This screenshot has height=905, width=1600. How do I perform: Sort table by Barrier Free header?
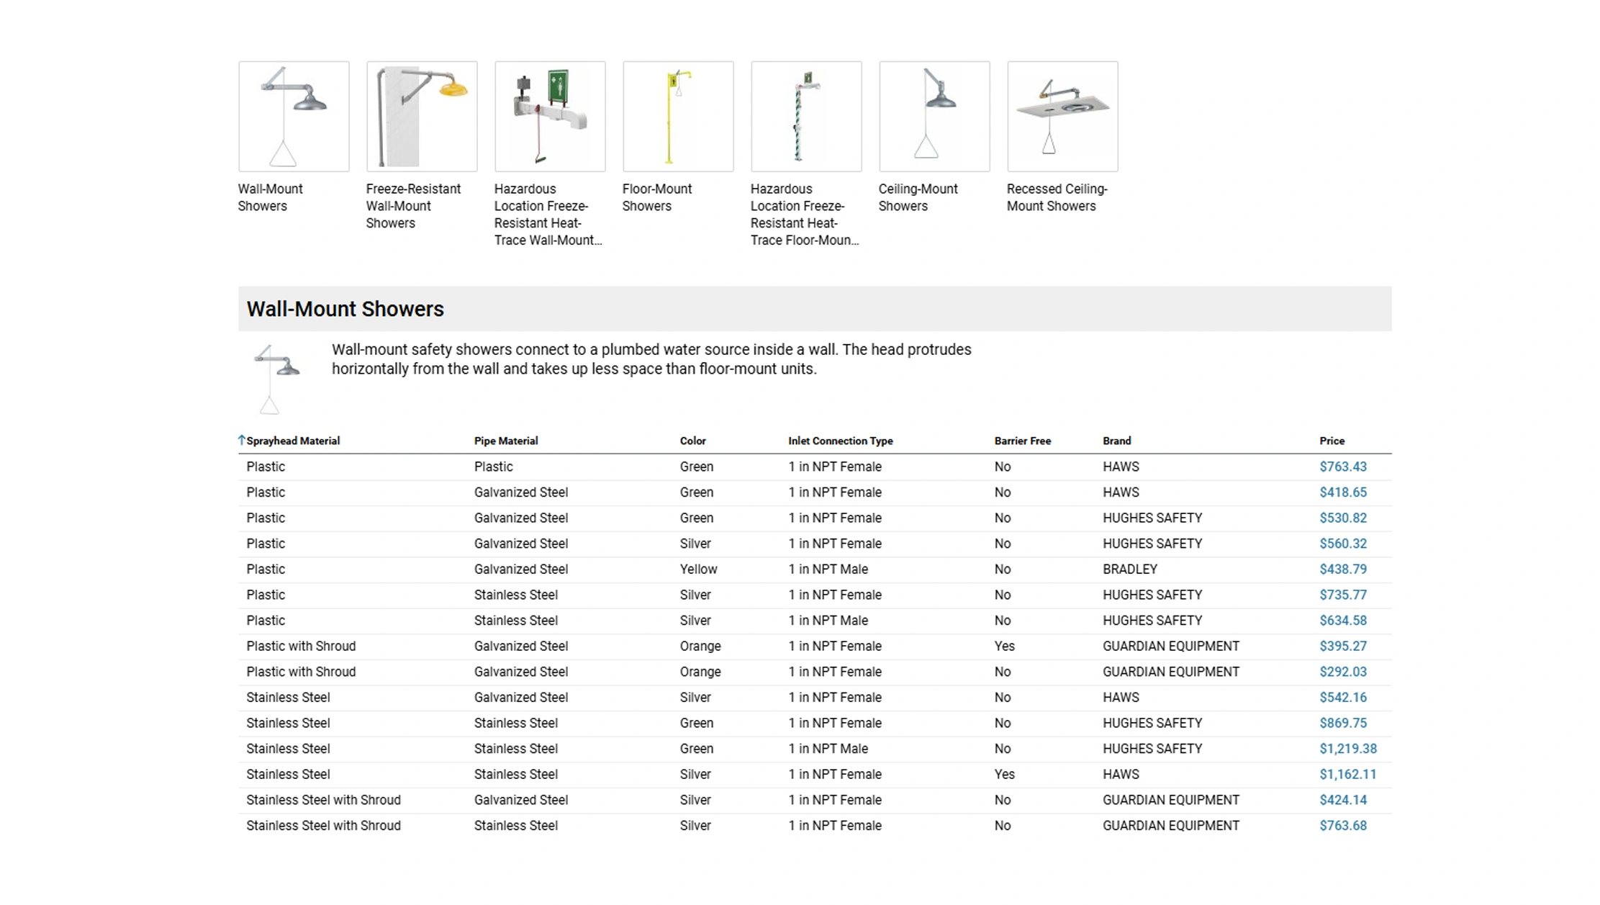pyautogui.click(x=1023, y=441)
